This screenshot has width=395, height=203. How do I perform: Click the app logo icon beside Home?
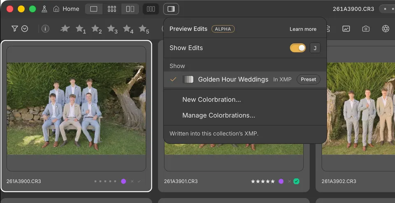point(44,9)
